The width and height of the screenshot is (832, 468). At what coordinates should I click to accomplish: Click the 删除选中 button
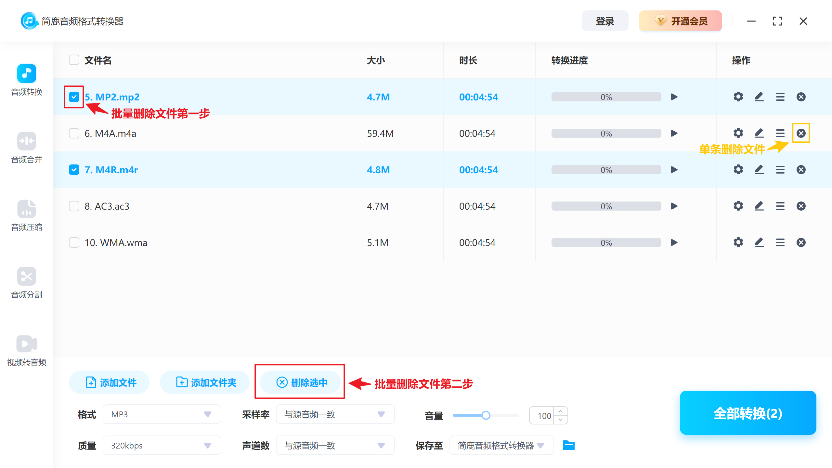click(300, 382)
